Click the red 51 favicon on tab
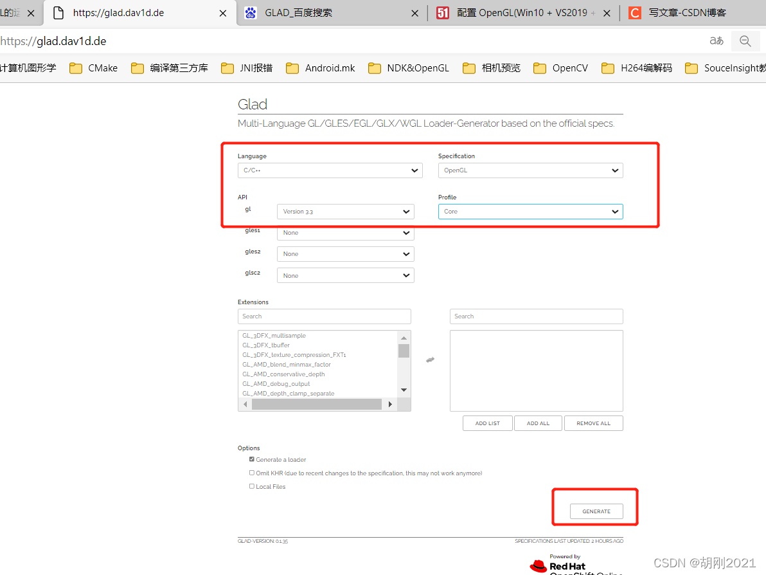 (x=443, y=14)
